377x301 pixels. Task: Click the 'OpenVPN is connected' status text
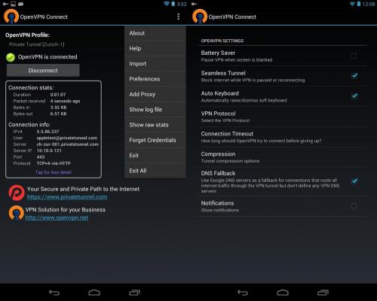pos(48,57)
